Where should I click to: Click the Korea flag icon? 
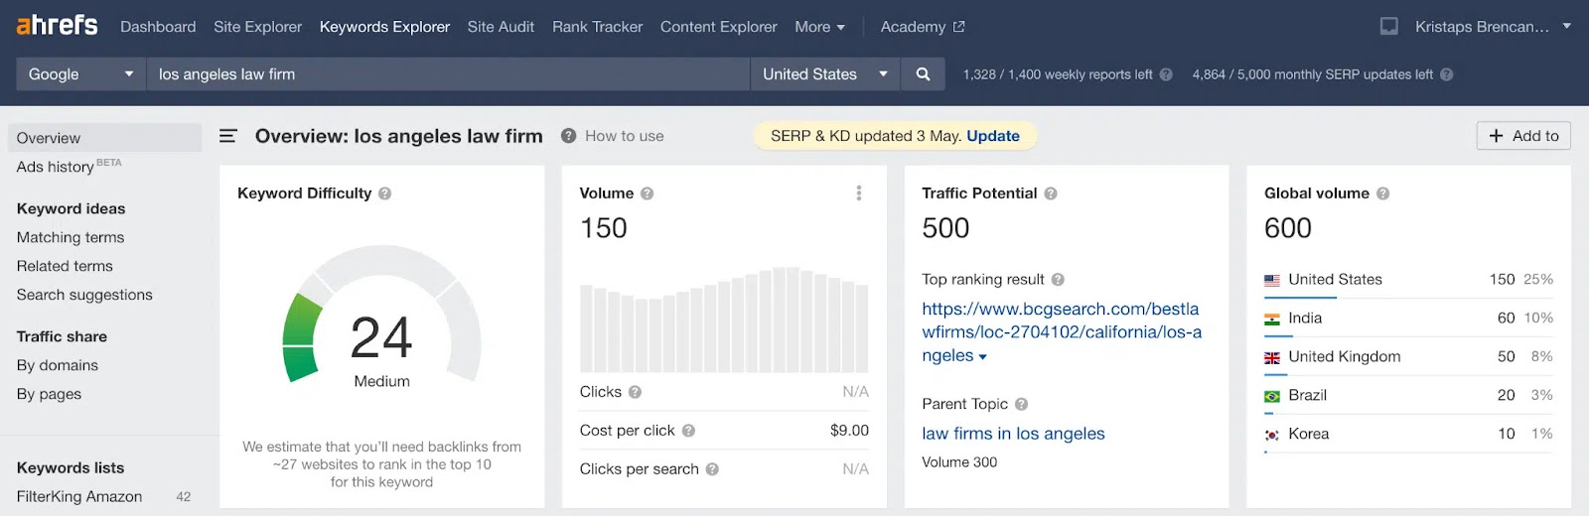click(x=1272, y=435)
